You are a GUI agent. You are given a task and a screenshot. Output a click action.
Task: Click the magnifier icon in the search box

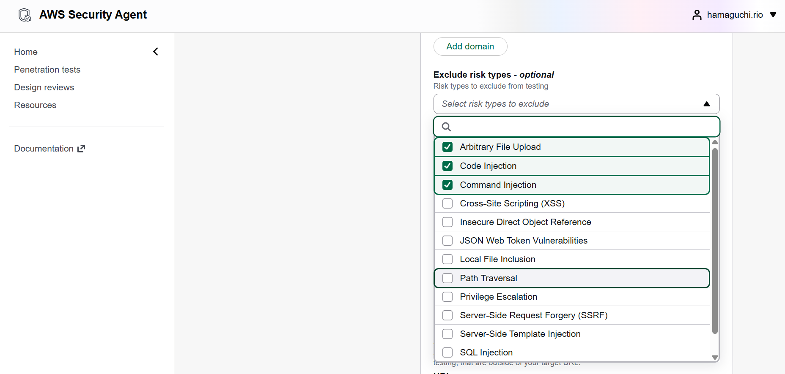[x=446, y=127]
